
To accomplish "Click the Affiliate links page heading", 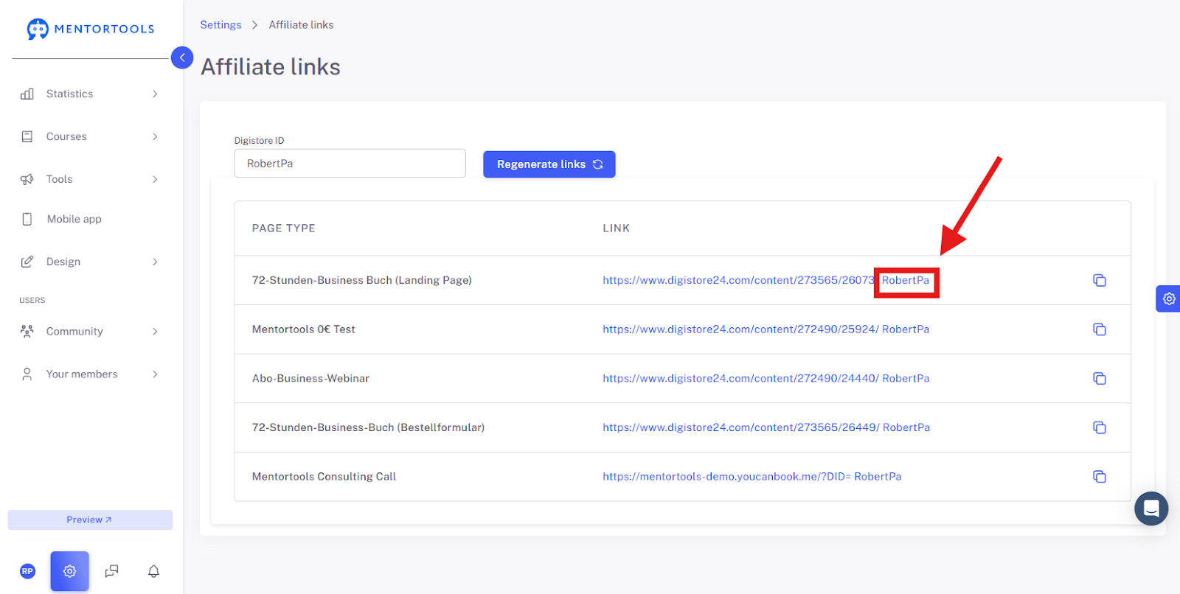I will [x=270, y=67].
